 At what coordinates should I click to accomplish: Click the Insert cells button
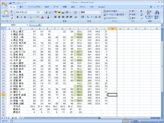tap(133, 11)
